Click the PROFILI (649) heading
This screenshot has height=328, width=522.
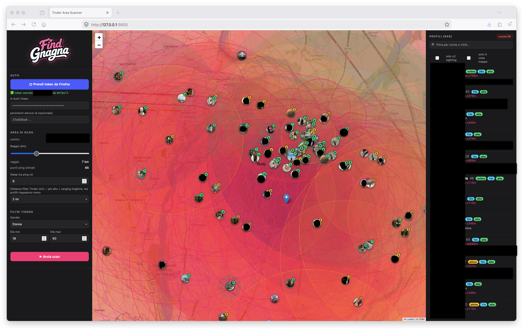[x=440, y=37]
